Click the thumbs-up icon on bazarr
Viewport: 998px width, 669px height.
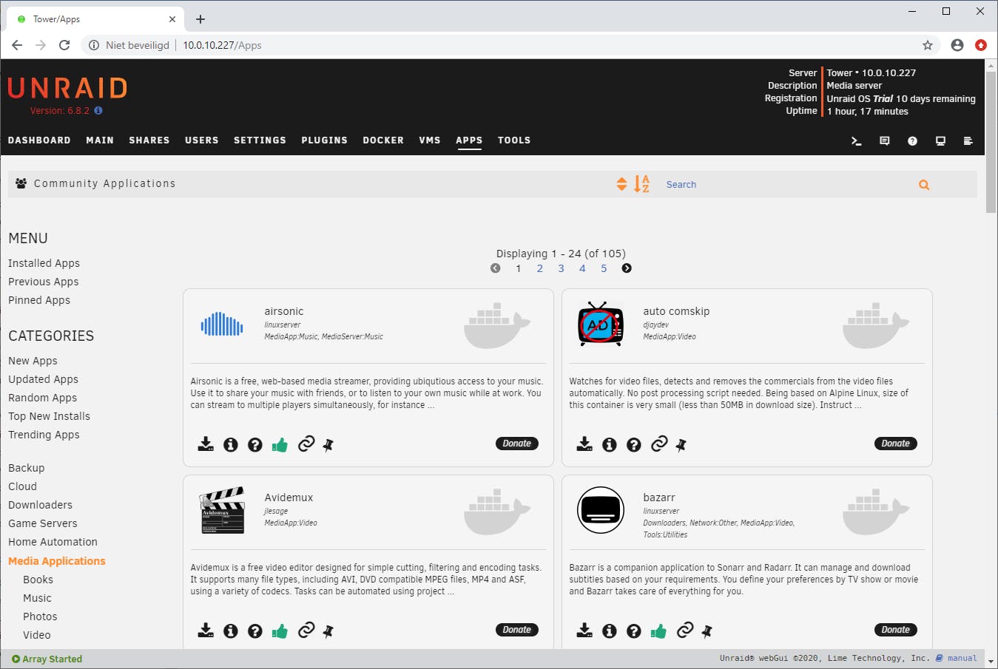click(x=658, y=631)
